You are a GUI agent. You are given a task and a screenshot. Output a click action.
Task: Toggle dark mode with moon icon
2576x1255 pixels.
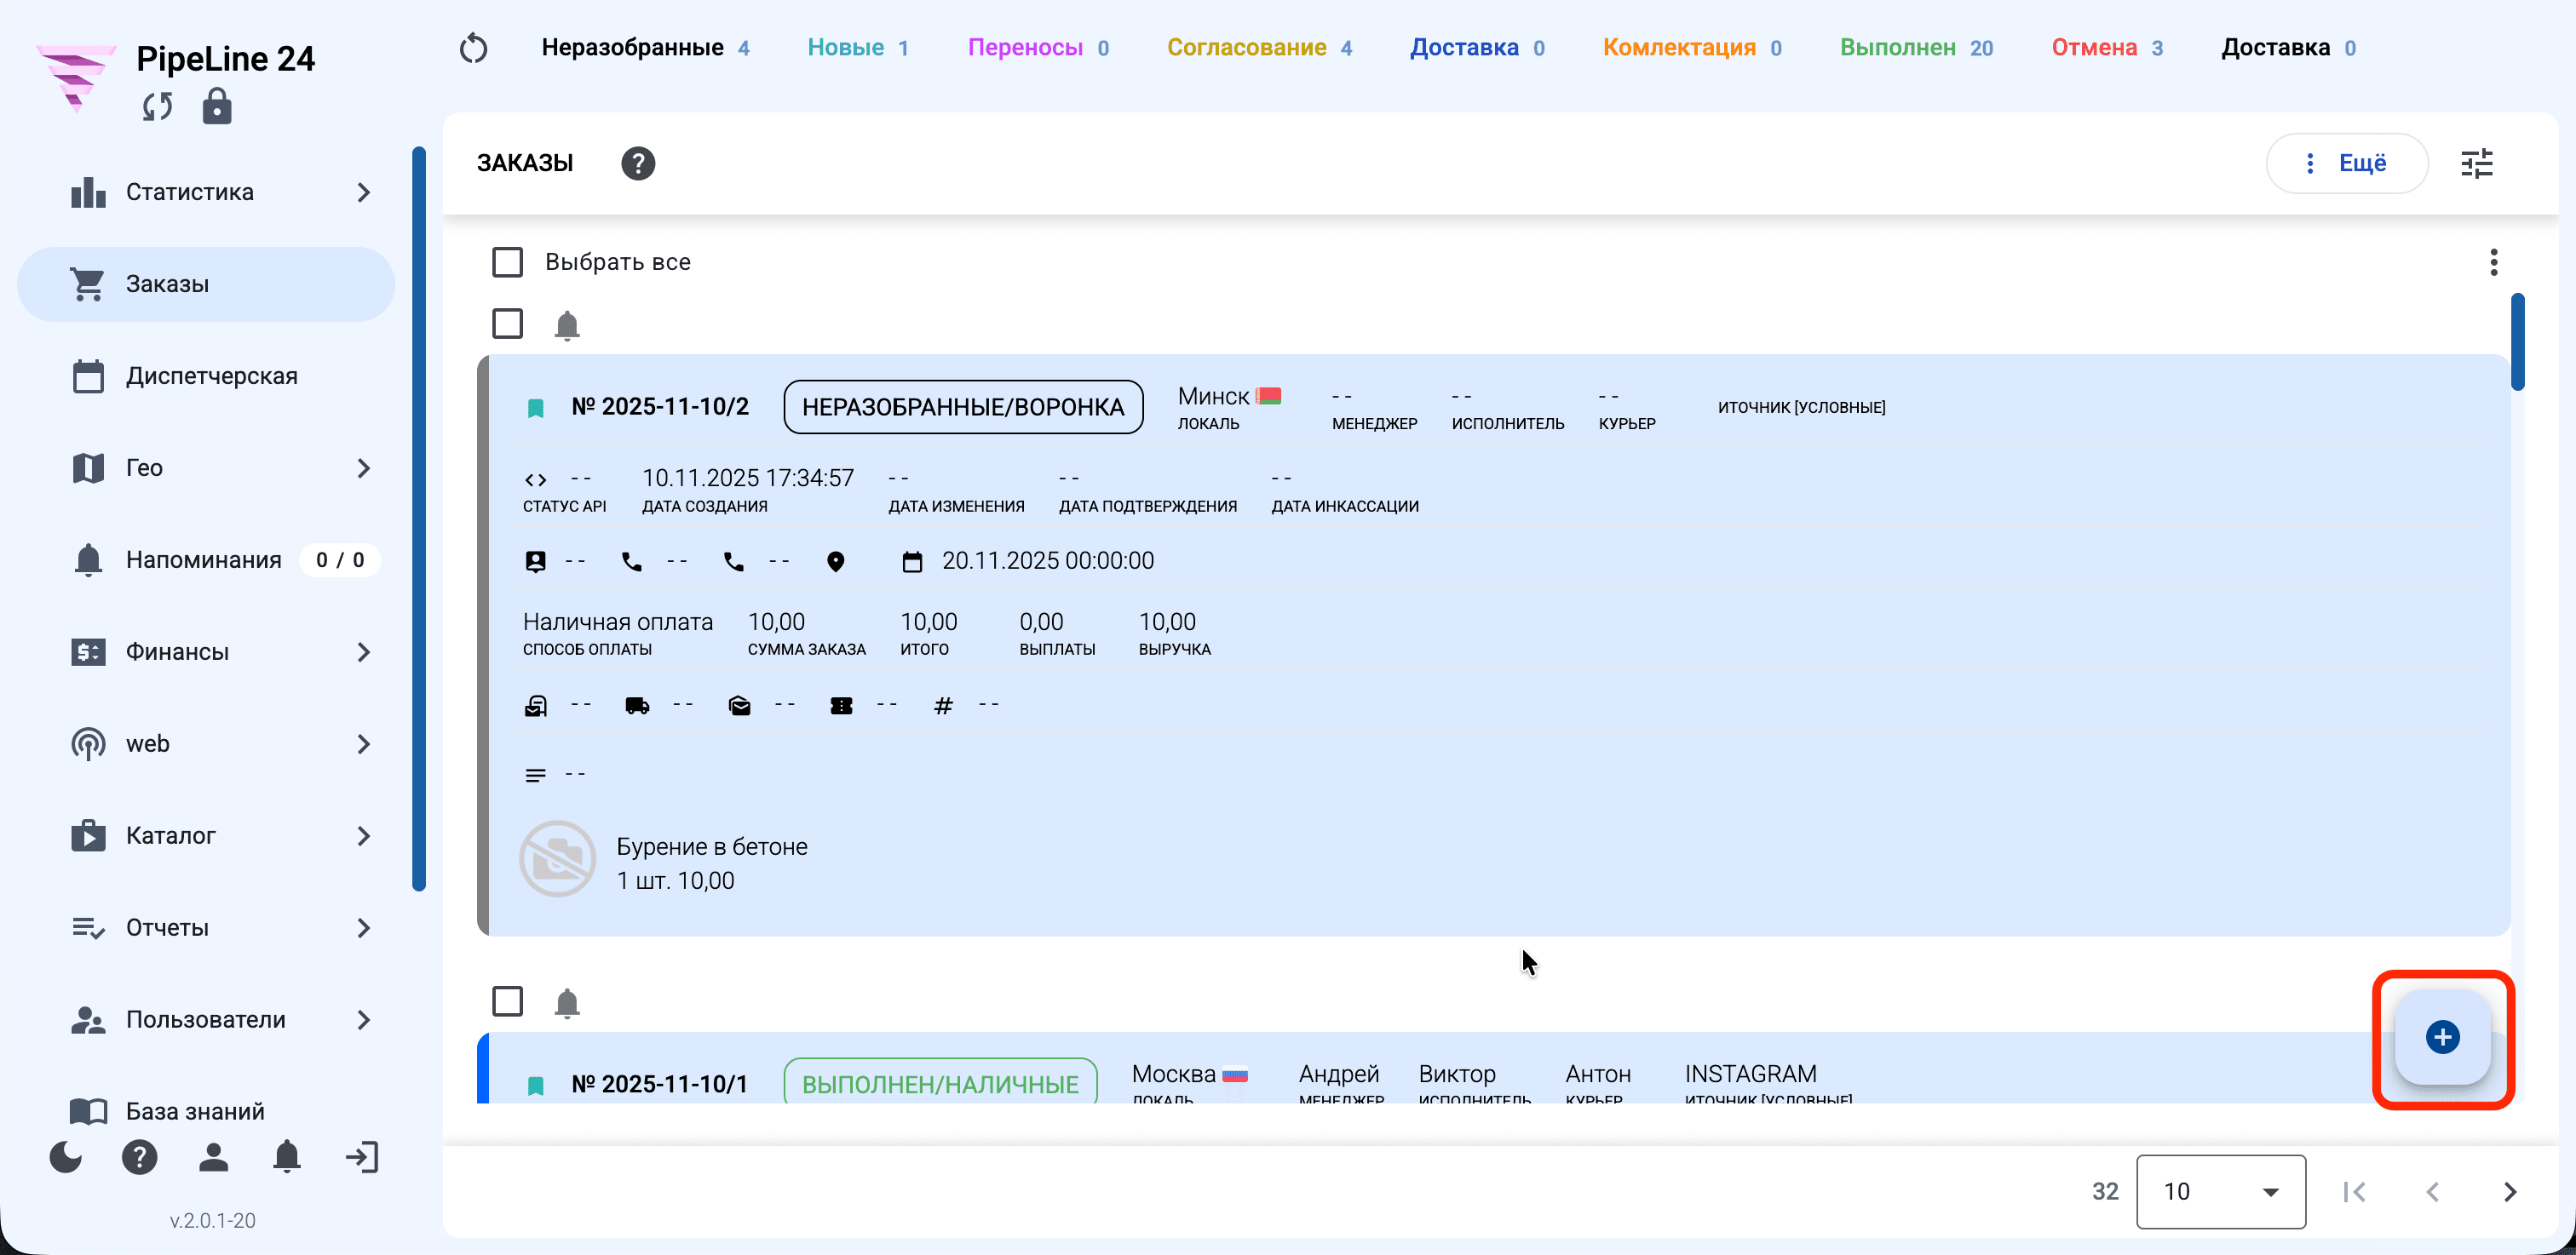[x=66, y=1157]
